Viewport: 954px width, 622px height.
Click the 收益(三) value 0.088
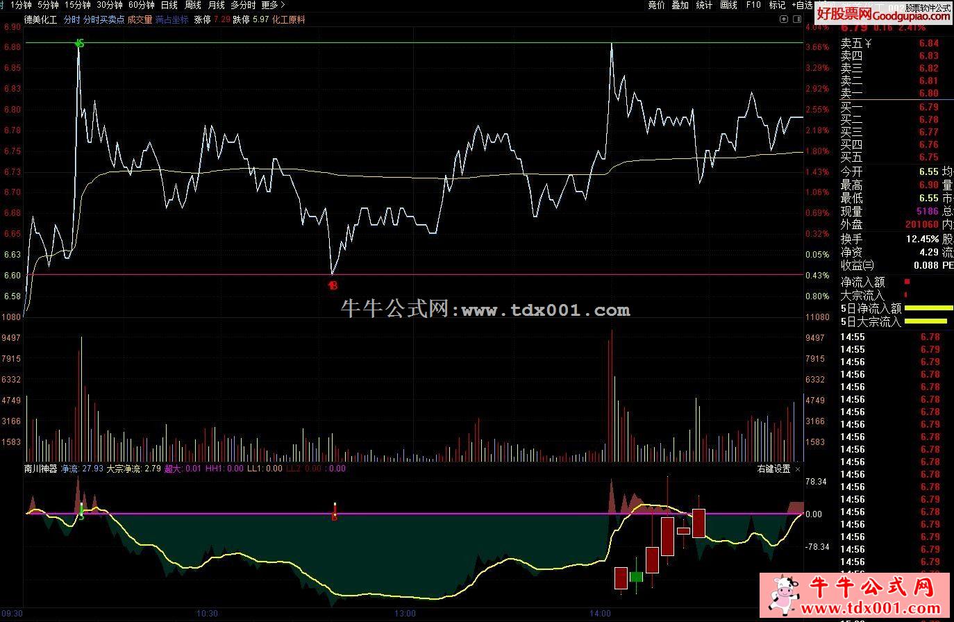[925, 265]
